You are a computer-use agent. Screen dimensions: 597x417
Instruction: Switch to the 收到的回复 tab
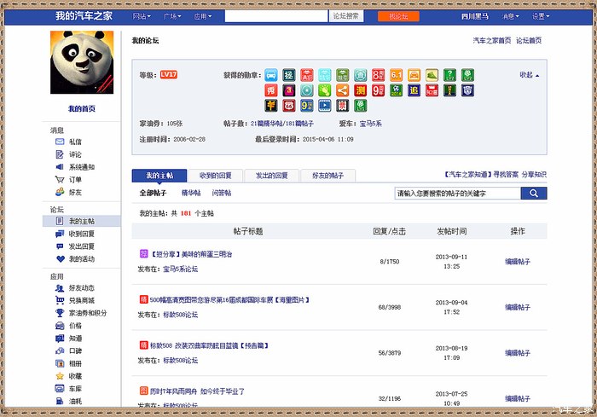coord(215,176)
